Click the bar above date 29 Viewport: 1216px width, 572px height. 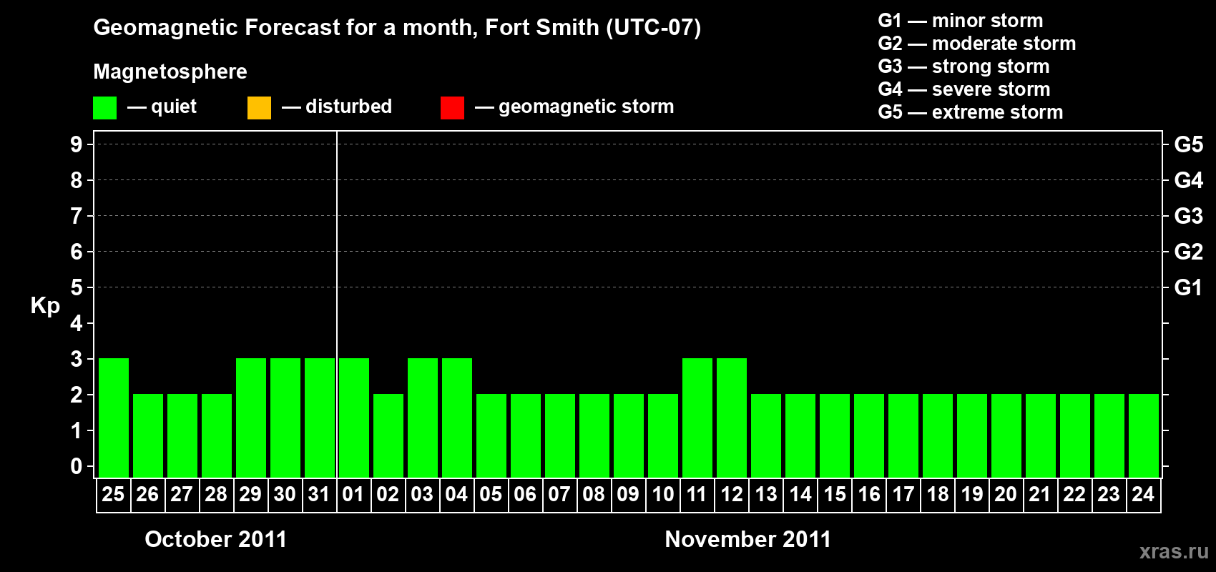251,418
